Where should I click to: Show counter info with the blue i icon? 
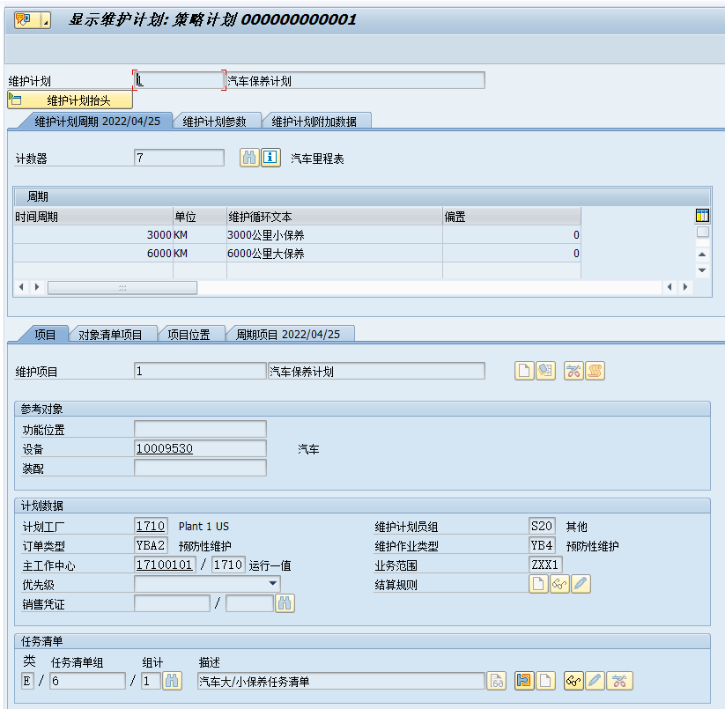(270, 158)
